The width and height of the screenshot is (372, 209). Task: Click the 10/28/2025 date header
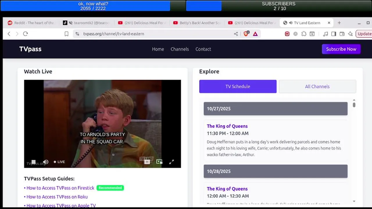click(276, 171)
